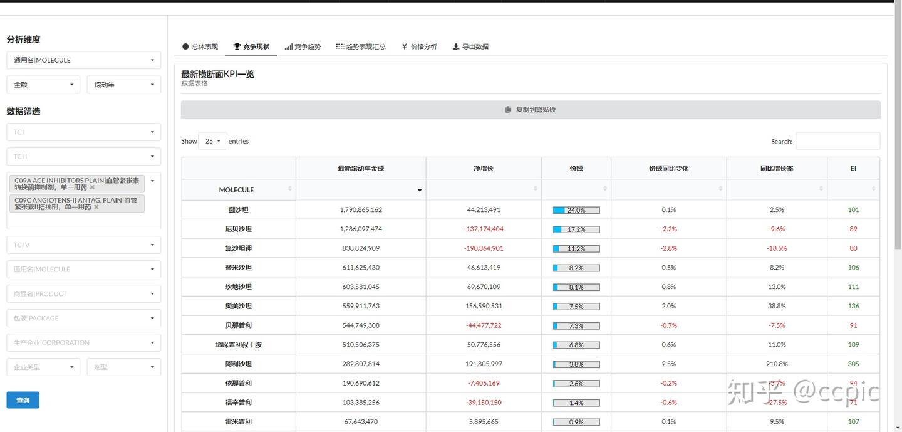This screenshot has width=902, height=432.
Task: Click the 24.0% share bar for 缬沙坦
Action: click(x=575, y=209)
